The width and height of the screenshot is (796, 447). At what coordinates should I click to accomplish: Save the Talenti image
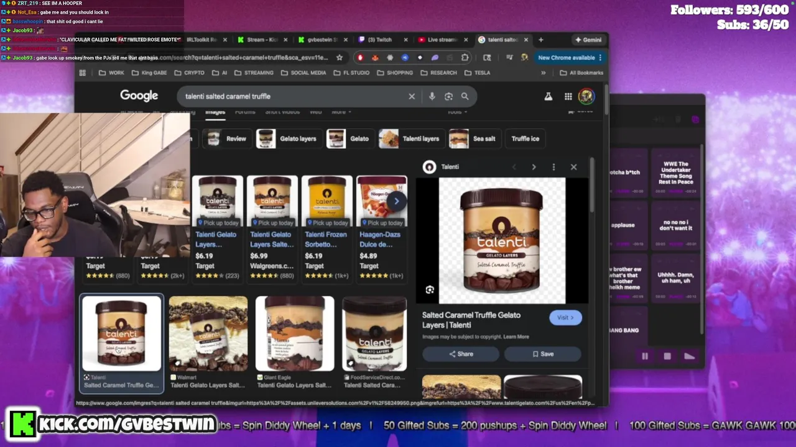[543, 354]
